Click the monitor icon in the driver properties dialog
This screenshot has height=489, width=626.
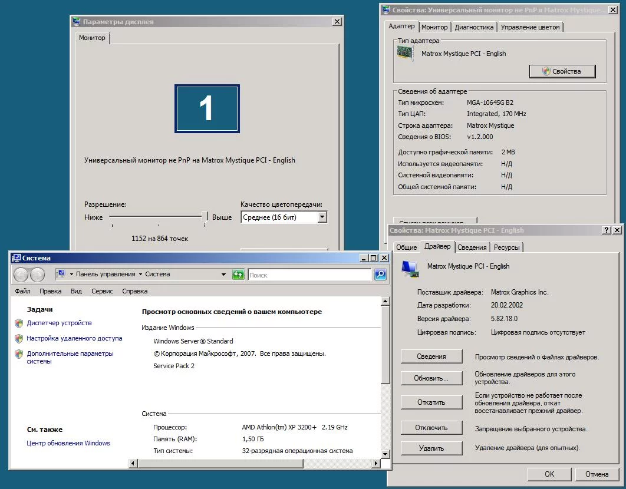[410, 269]
